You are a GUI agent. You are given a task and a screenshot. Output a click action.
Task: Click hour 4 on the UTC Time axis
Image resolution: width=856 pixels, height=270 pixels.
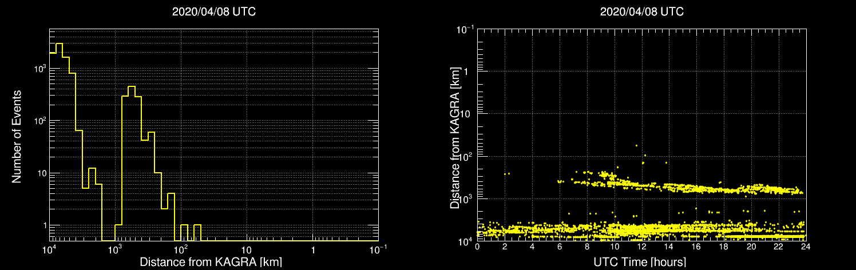[x=532, y=247]
